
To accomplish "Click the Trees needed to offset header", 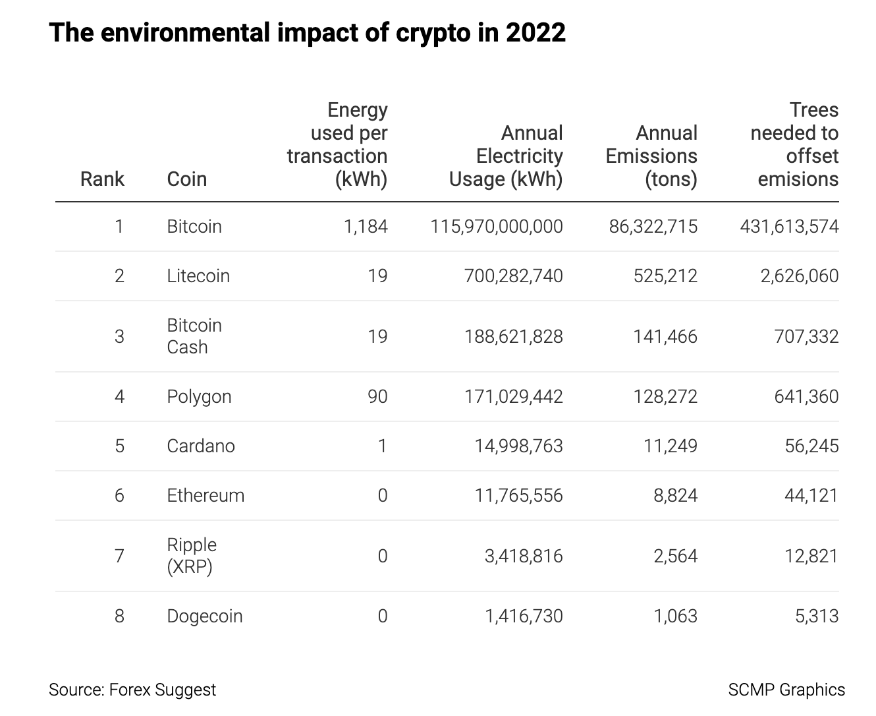I will coord(794,144).
